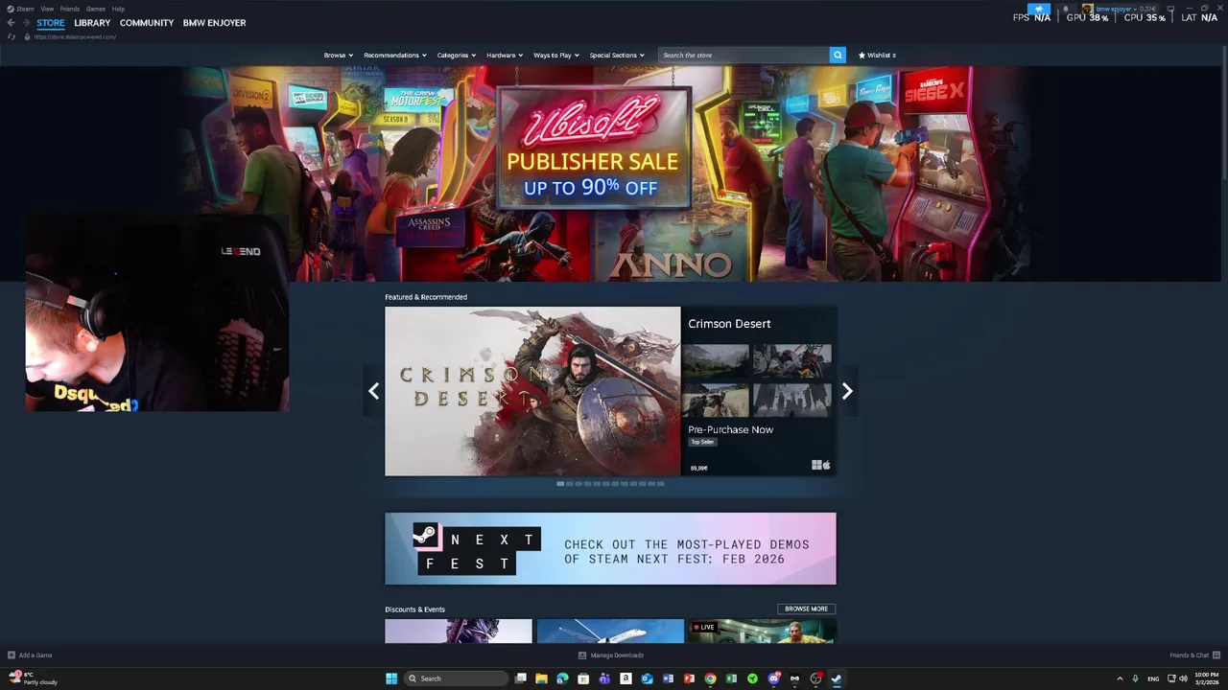Open Outlook from the taskbar
This screenshot has width=1228, height=690.
(647, 678)
